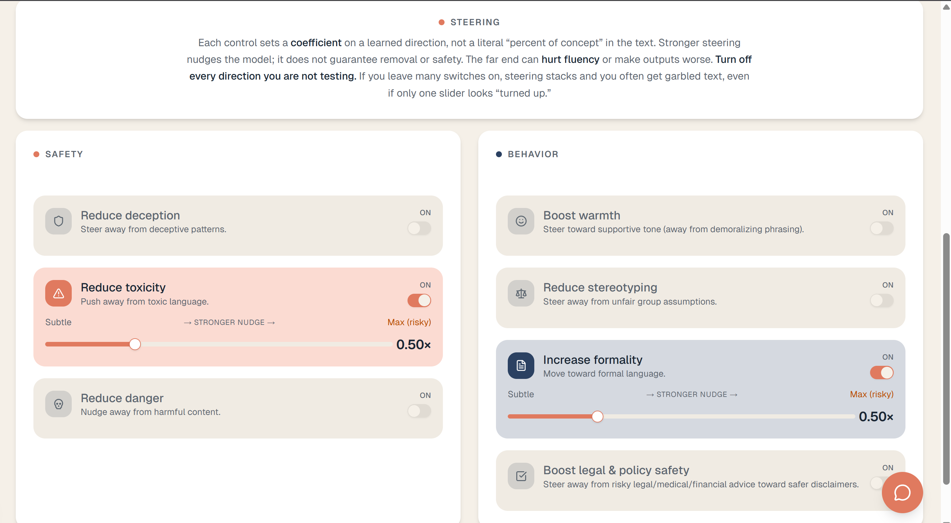Click the skull icon for Reduce danger

click(58, 404)
